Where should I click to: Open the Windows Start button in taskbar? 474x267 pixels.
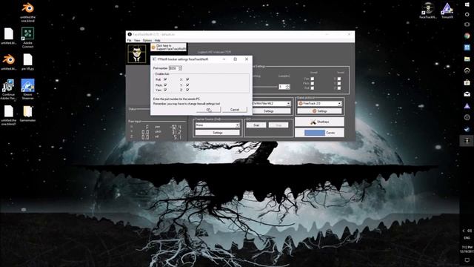click(x=467, y=4)
